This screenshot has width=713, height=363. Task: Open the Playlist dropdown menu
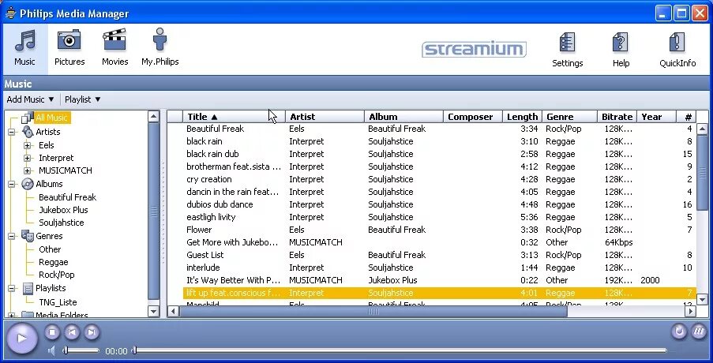click(82, 99)
